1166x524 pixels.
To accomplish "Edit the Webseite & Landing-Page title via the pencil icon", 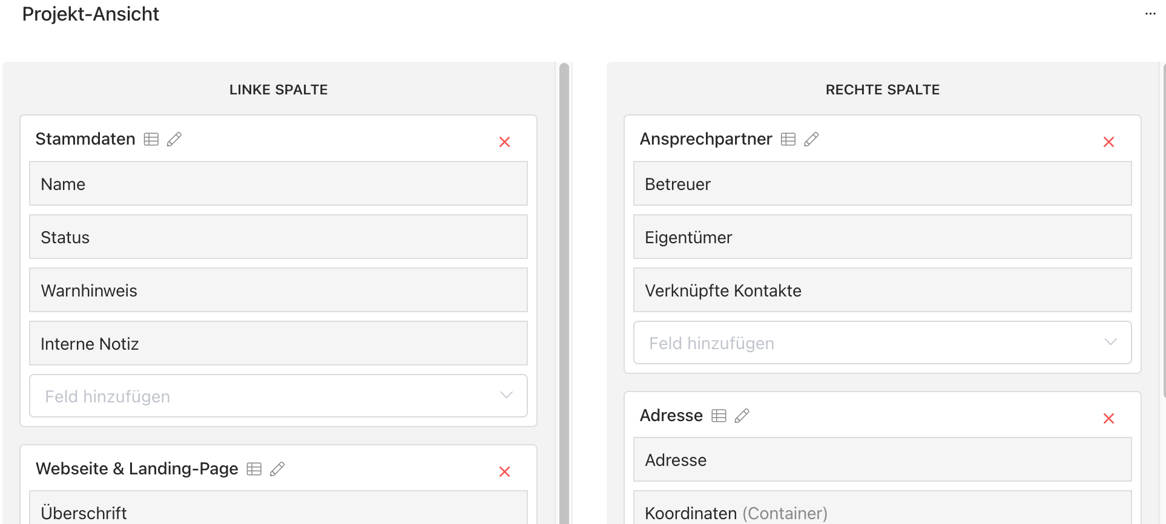I will [277, 469].
